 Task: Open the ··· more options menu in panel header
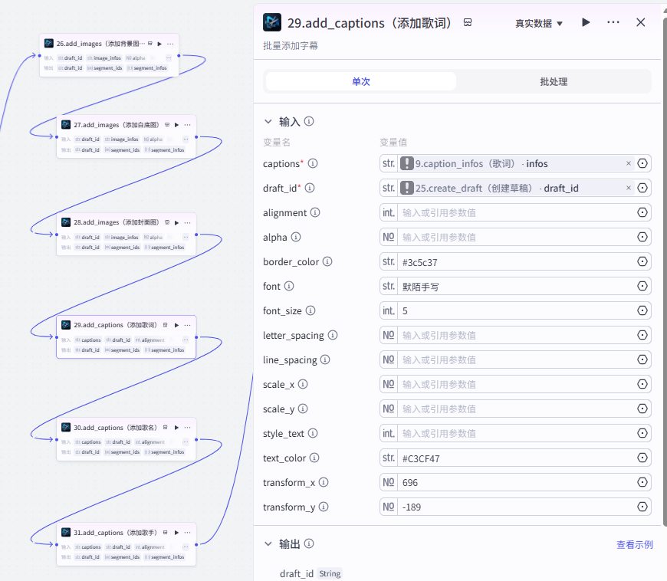coord(613,22)
